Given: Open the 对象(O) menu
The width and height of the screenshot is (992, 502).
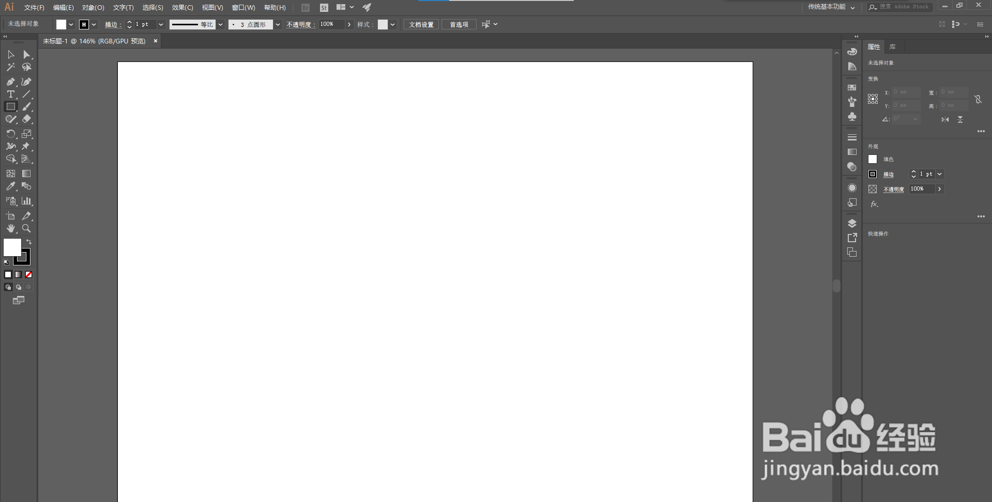Looking at the screenshot, I should tap(93, 7).
